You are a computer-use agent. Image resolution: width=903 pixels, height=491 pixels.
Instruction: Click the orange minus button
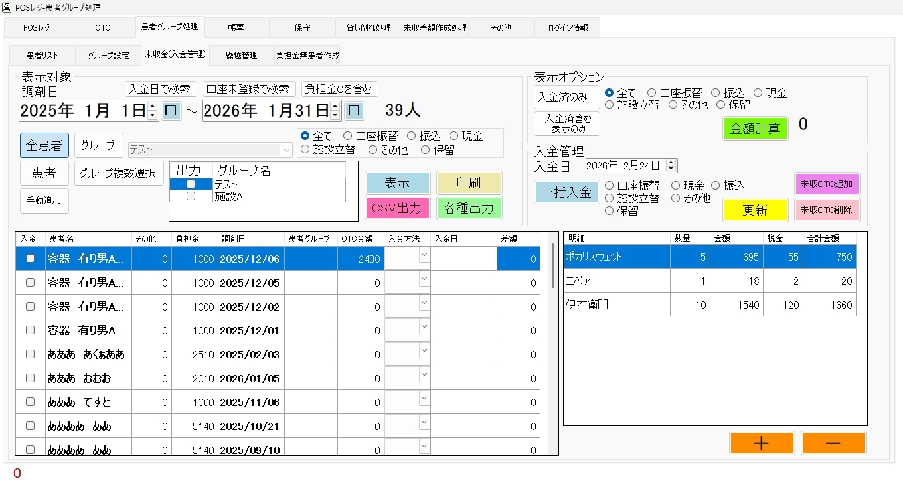(x=833, y=443)
